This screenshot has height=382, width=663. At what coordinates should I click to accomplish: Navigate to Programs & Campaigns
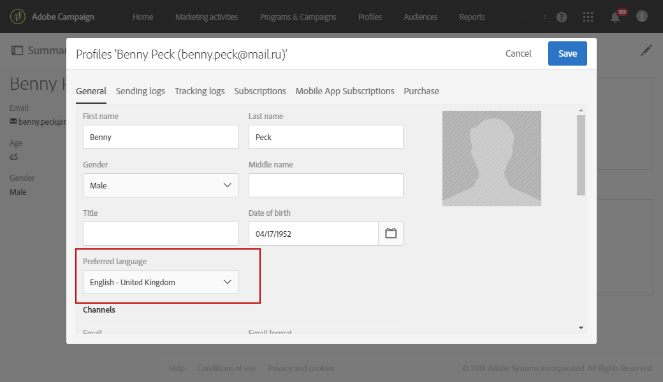(x=298, y=17)
